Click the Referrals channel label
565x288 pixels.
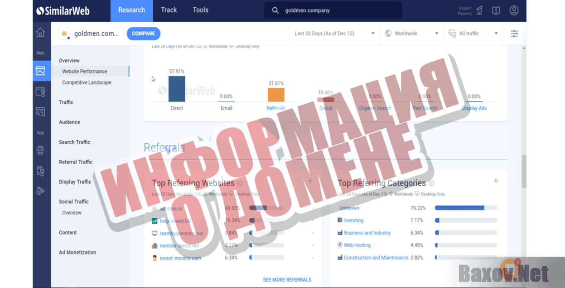(x=276, y=108)
